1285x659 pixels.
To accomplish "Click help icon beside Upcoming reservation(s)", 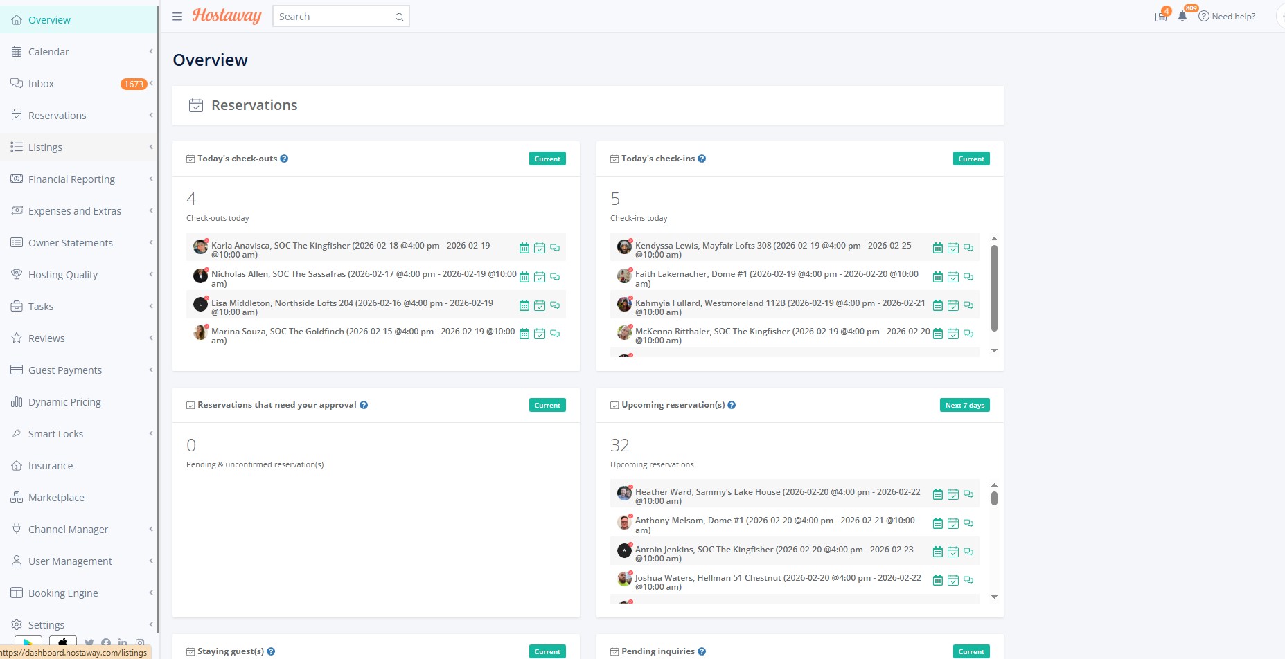I will coord(732,405).
